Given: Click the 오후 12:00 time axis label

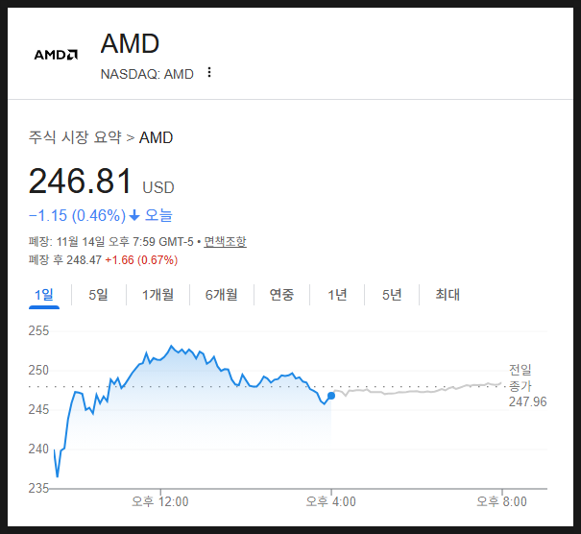Looking at the screenshot, I should (159, 500).
